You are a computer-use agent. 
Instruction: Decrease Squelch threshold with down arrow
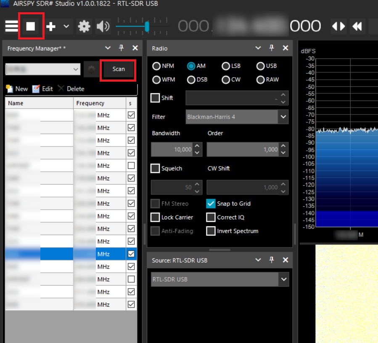point(197,191)
